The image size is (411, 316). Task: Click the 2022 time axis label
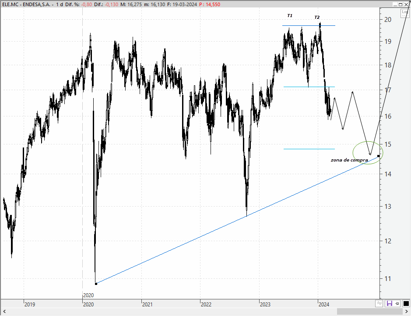point(206,305)
